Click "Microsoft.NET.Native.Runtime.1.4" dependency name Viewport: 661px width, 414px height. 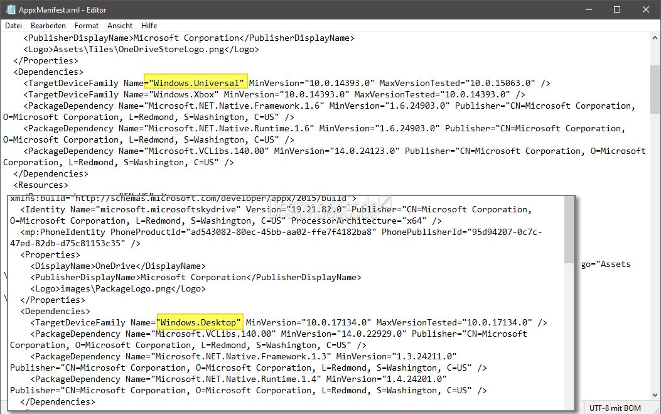coord(235,379)
